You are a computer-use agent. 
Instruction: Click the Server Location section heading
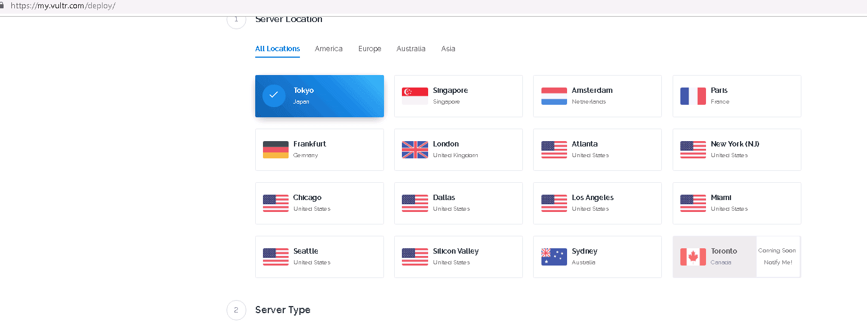point(289,20)
